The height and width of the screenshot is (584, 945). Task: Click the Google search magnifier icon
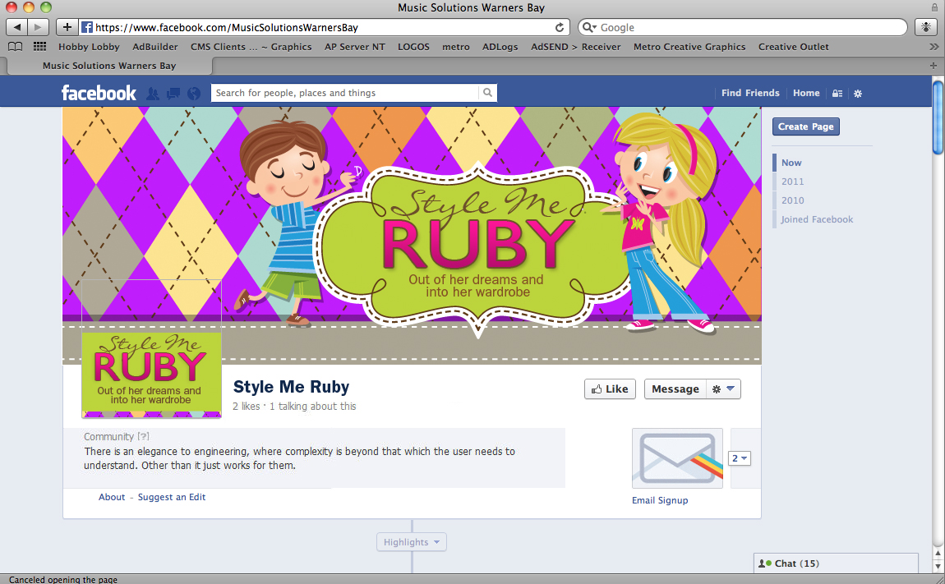589,27
